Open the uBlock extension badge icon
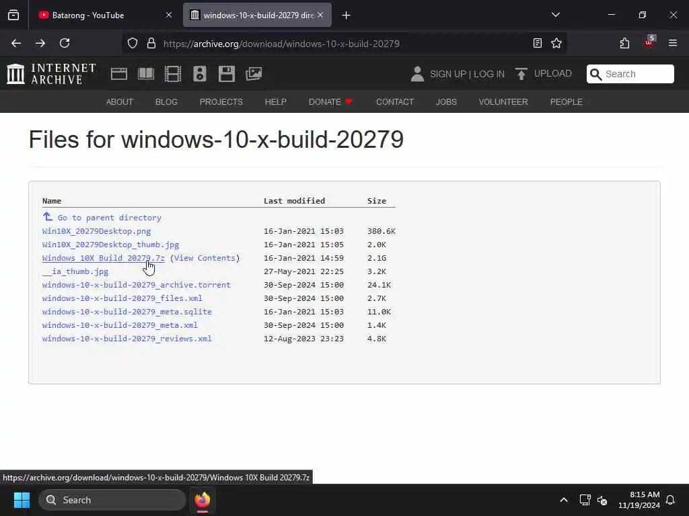689x516 pixels. coord(649,42)
